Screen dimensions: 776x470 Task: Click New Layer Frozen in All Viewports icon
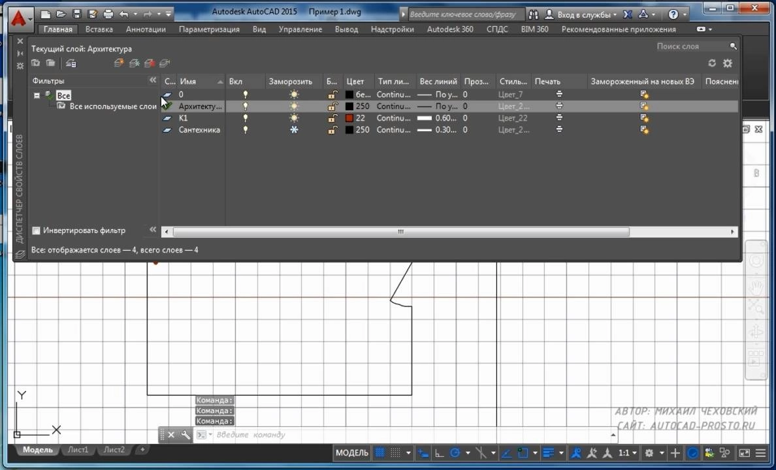point(134,63)
